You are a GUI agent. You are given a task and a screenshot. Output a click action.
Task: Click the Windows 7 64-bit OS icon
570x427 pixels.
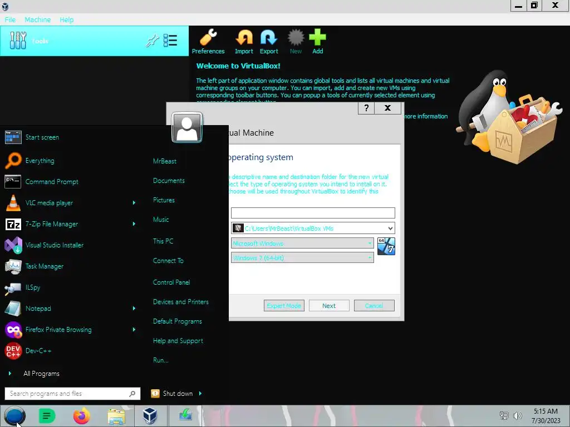tap(386, 246)
